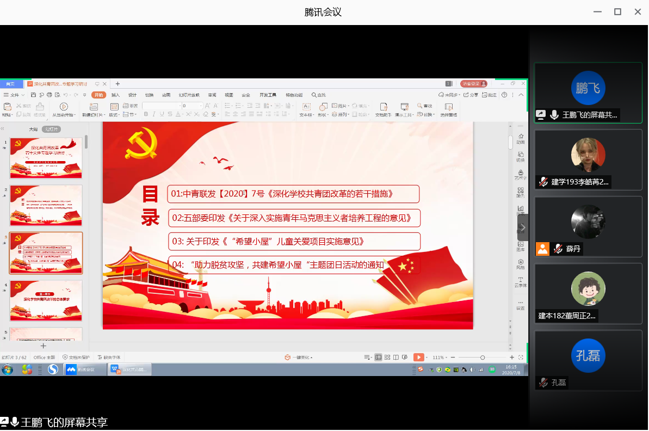Expand the 版式 layout dropdown
The height and width of the screenshot is (431, 649).
(114, 115)
